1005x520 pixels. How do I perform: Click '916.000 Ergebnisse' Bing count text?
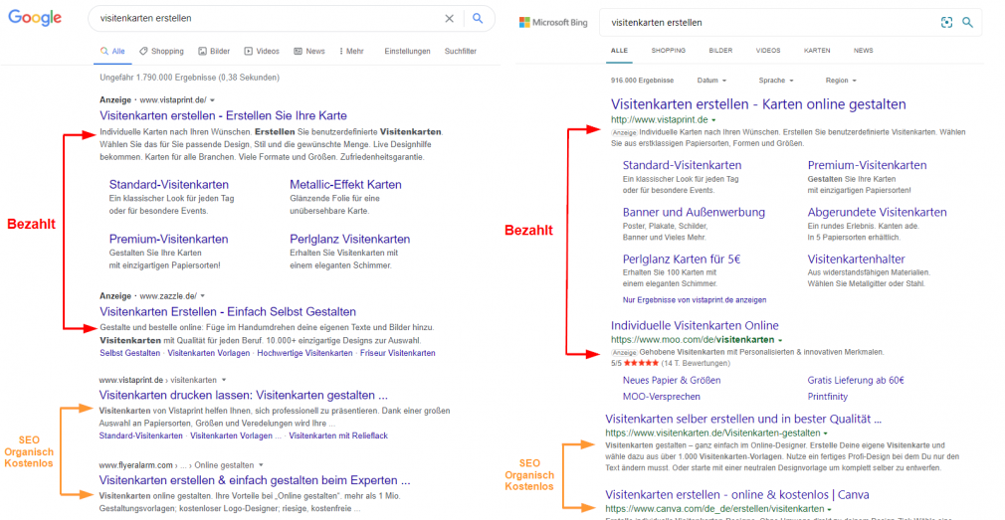[642, 81]
